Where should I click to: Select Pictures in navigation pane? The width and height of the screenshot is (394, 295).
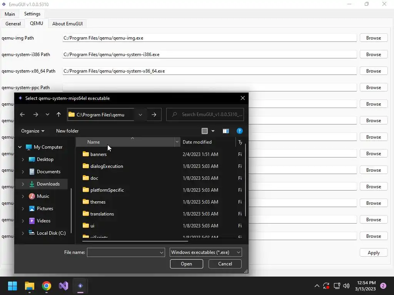point(41,209)
